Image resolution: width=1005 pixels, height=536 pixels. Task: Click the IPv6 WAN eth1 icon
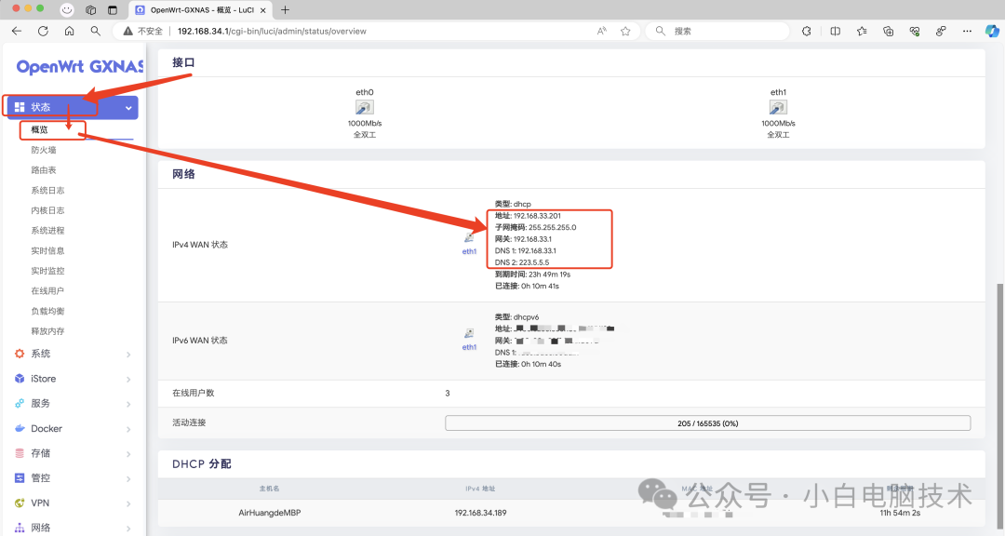tap(469, 334)
